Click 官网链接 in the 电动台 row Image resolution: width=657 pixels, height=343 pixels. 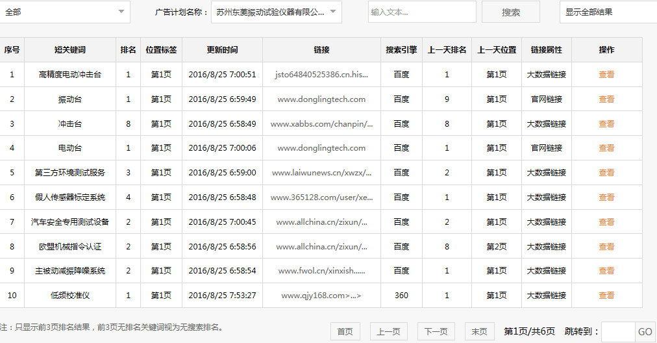coord(547,148)
